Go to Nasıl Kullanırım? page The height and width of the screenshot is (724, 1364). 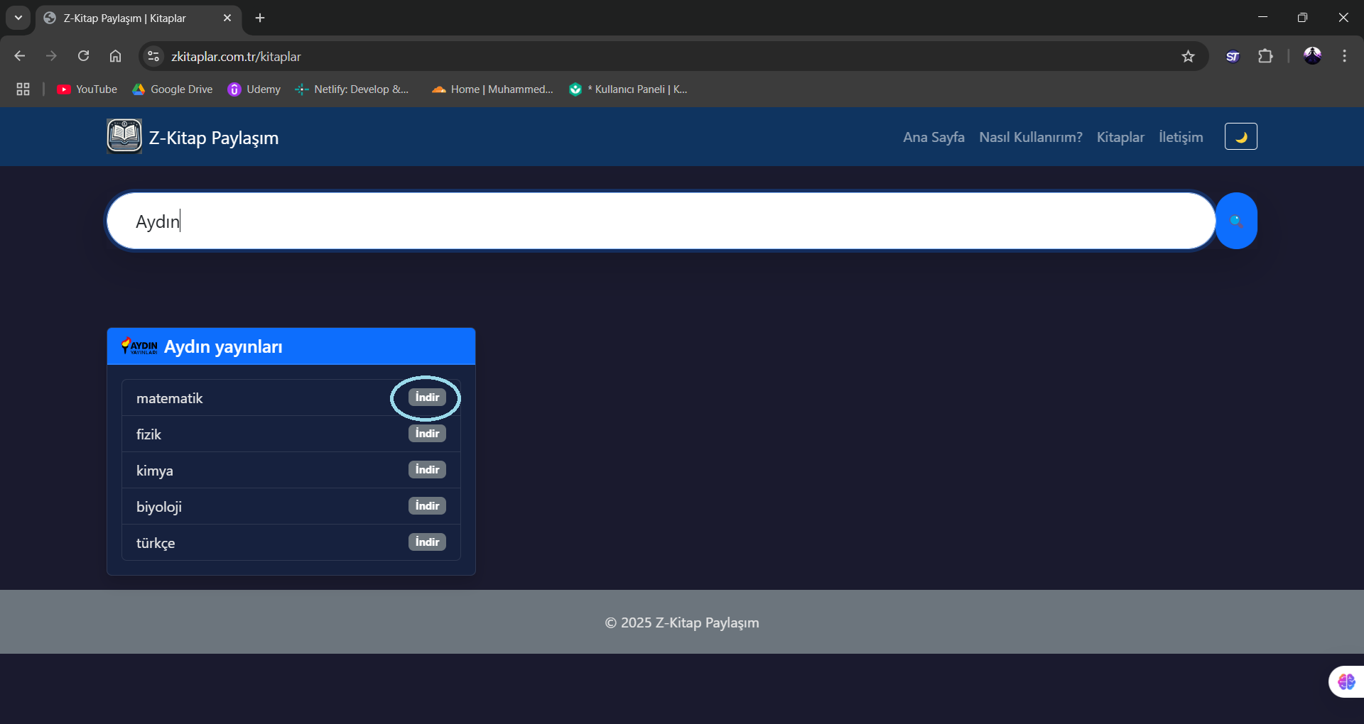click(1030, 137)
